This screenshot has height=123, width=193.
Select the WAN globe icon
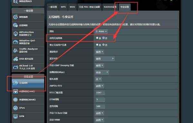coord(15,99)
